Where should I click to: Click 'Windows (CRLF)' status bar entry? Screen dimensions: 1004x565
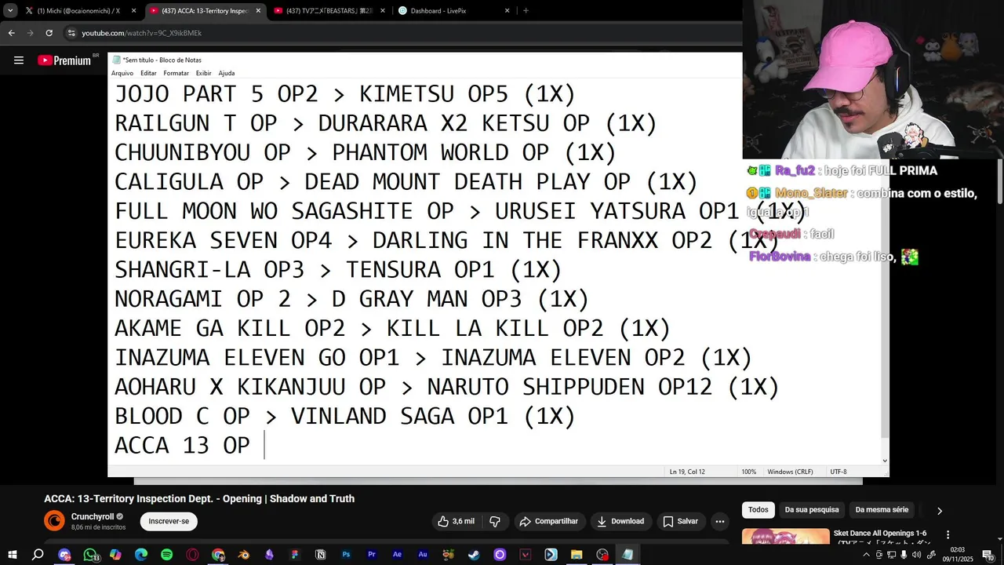[790, 472]
